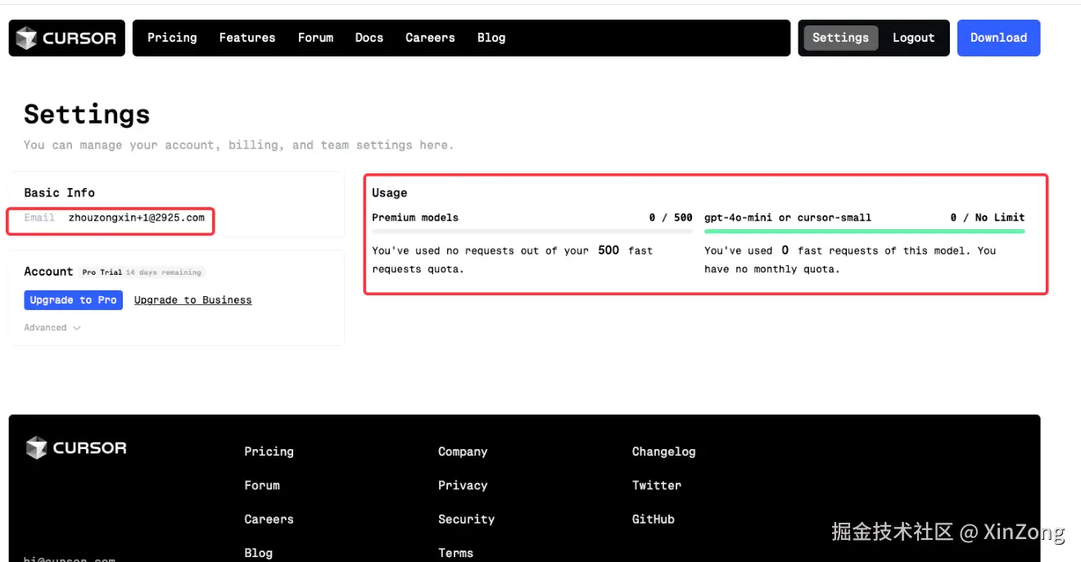
Task: Open Features in the top navigation
Action: (247, 38)
